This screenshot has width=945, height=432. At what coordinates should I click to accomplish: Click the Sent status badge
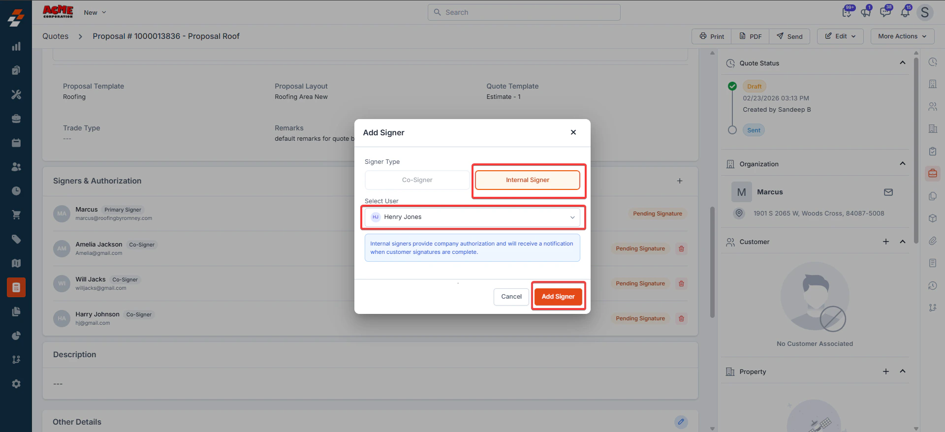click(754, 130)
